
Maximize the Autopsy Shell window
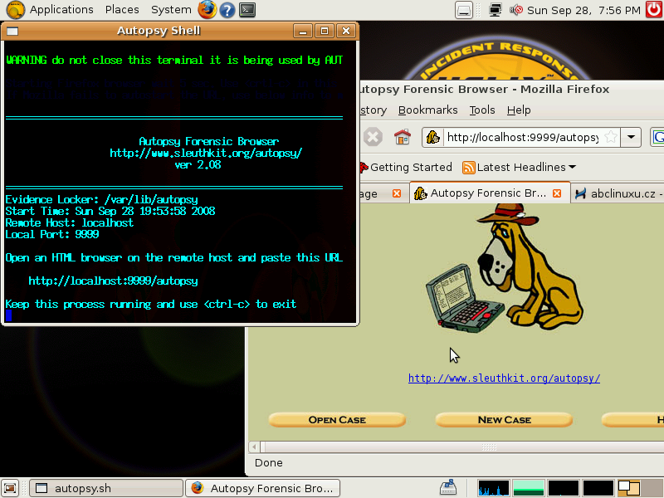325,31
